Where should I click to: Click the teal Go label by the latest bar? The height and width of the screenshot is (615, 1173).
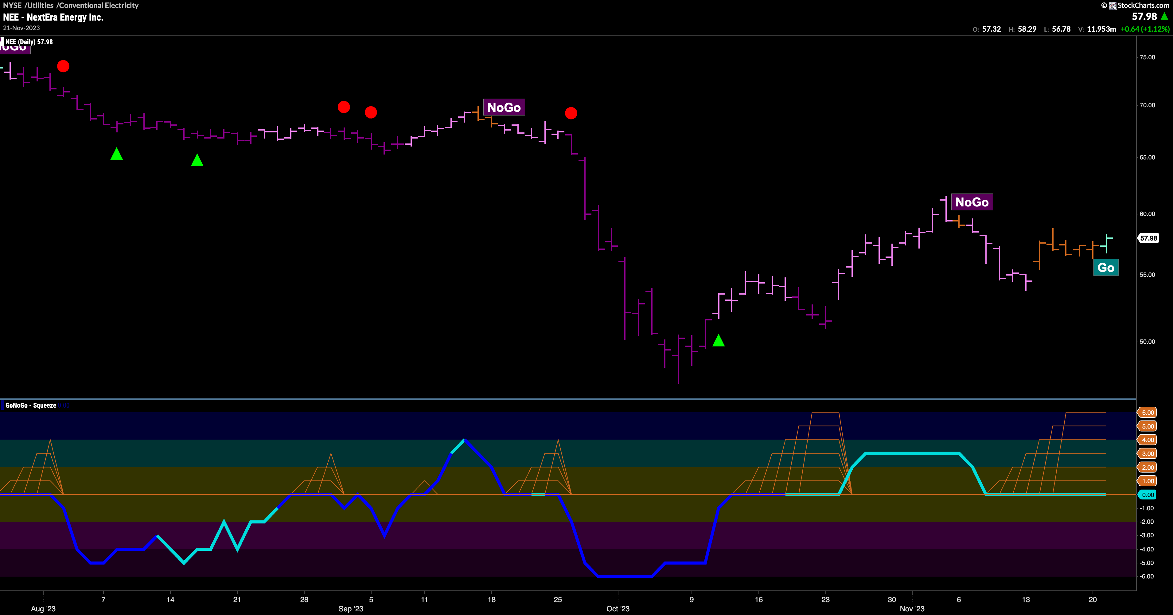[1106, 267]
